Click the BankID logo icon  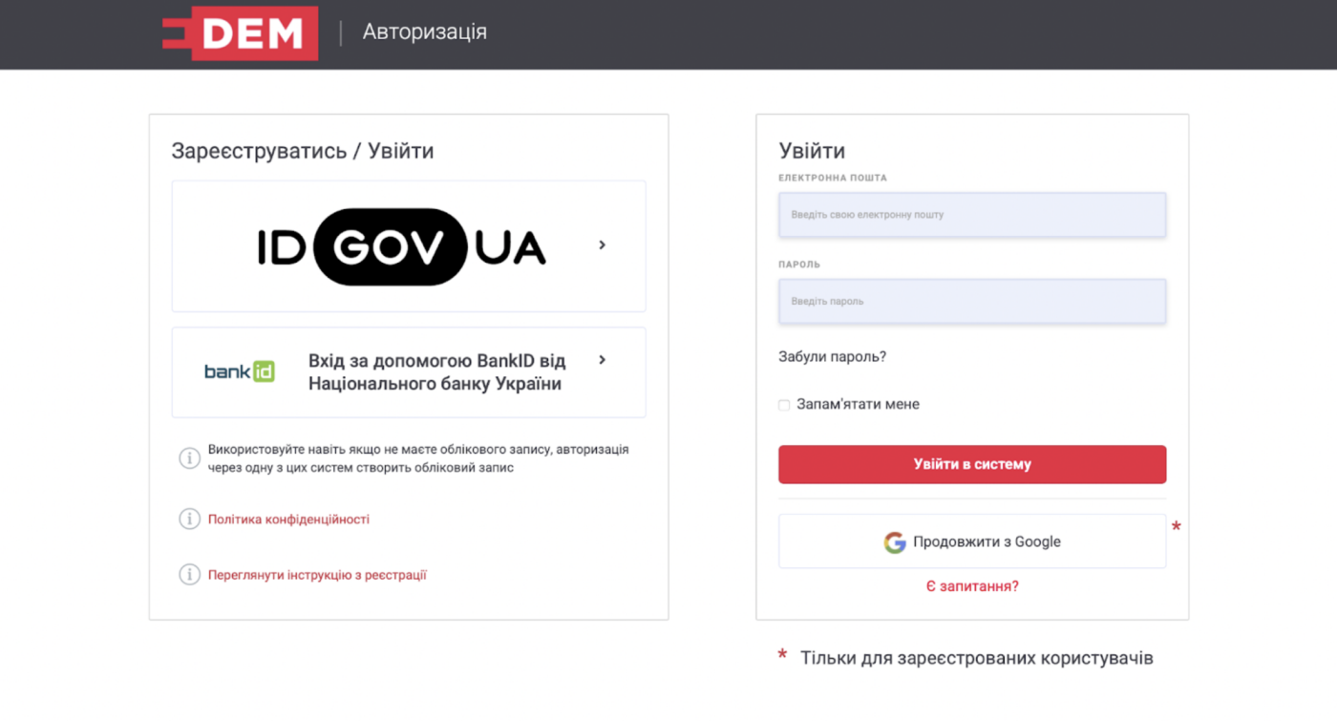[240, 371]
